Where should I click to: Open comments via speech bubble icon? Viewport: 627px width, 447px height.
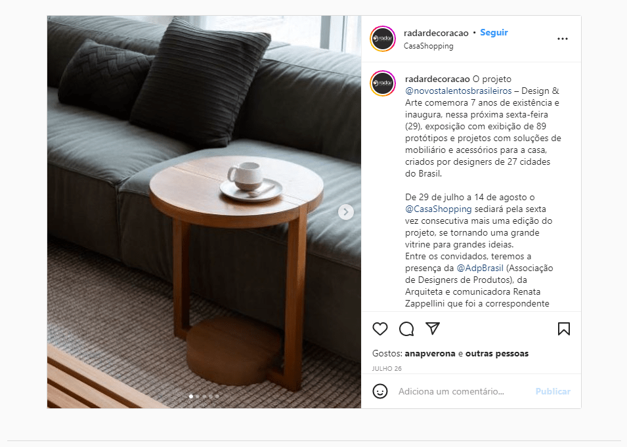click(406, 329)
